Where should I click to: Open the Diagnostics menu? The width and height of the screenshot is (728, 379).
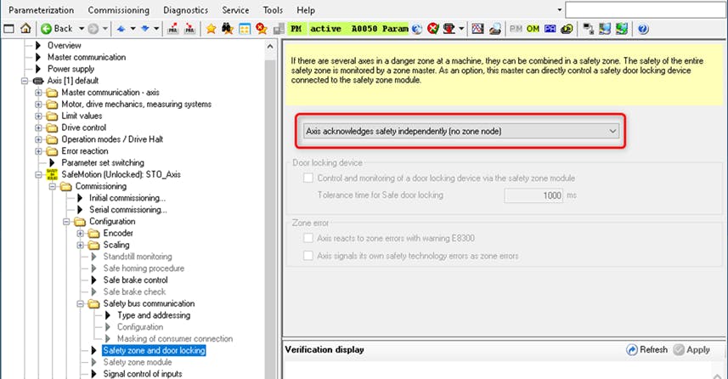click(x=186, y=9)
